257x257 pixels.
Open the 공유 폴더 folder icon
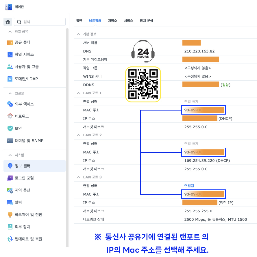point(10,42)
